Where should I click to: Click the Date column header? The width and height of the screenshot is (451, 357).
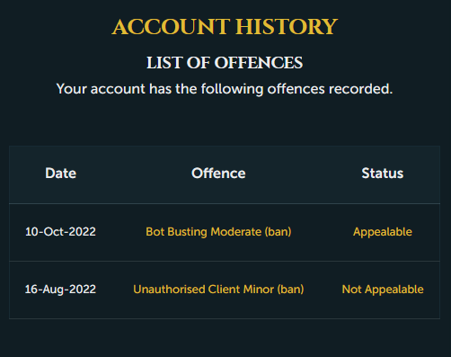coord(61,174)
